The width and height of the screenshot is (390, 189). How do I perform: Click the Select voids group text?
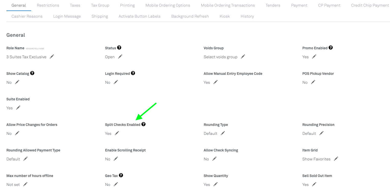tap(220, 57)
